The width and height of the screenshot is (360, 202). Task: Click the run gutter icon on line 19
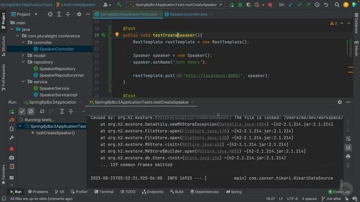coord(103,35)
